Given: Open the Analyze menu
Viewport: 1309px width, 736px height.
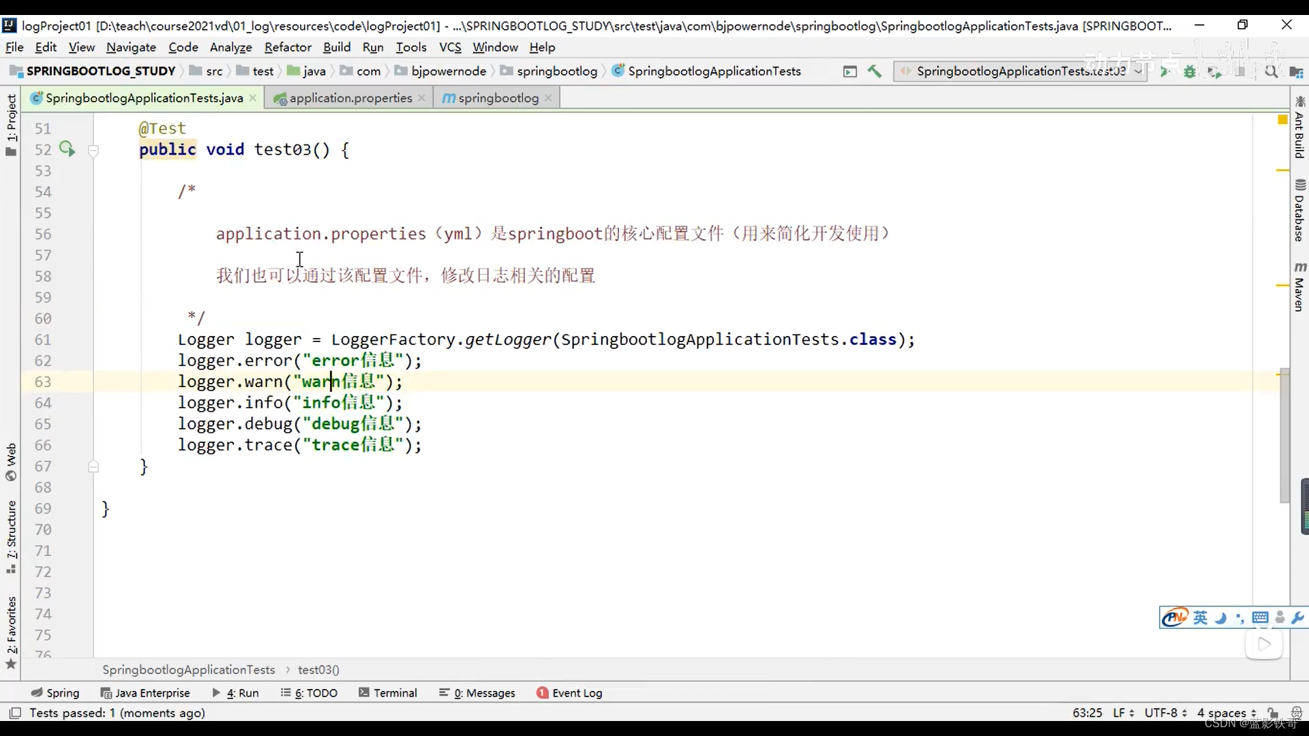Looking at the screenshot, I should tap(230, 47).
